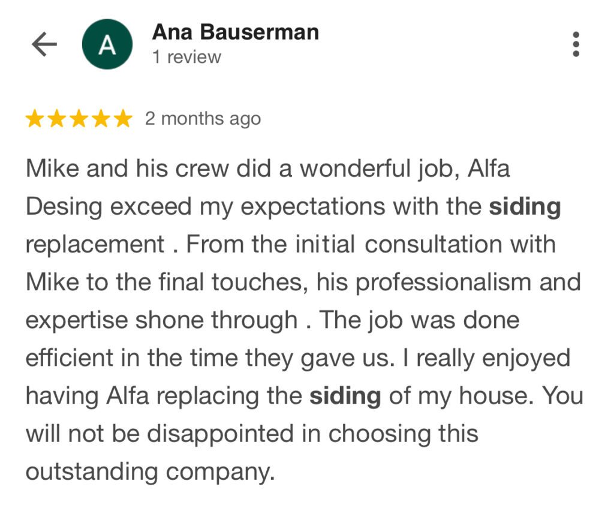Click the third yellow rating star
The width and height of the screenshot is (614, 505).
click(79, 119)
